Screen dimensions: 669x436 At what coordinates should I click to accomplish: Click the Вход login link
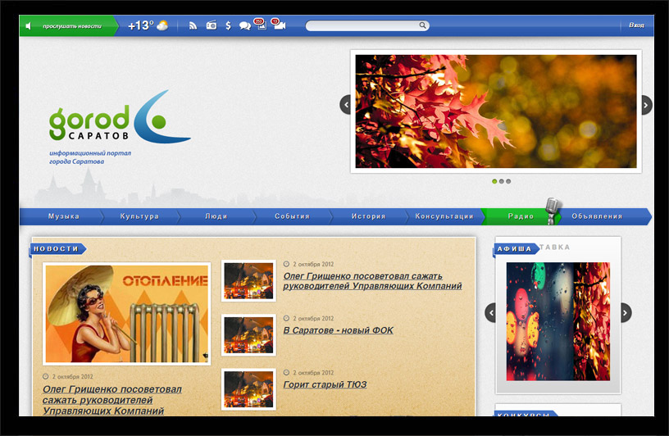[635, 25]
